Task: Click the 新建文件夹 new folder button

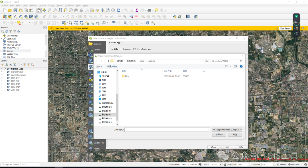Action: click(x=112, y=66)
